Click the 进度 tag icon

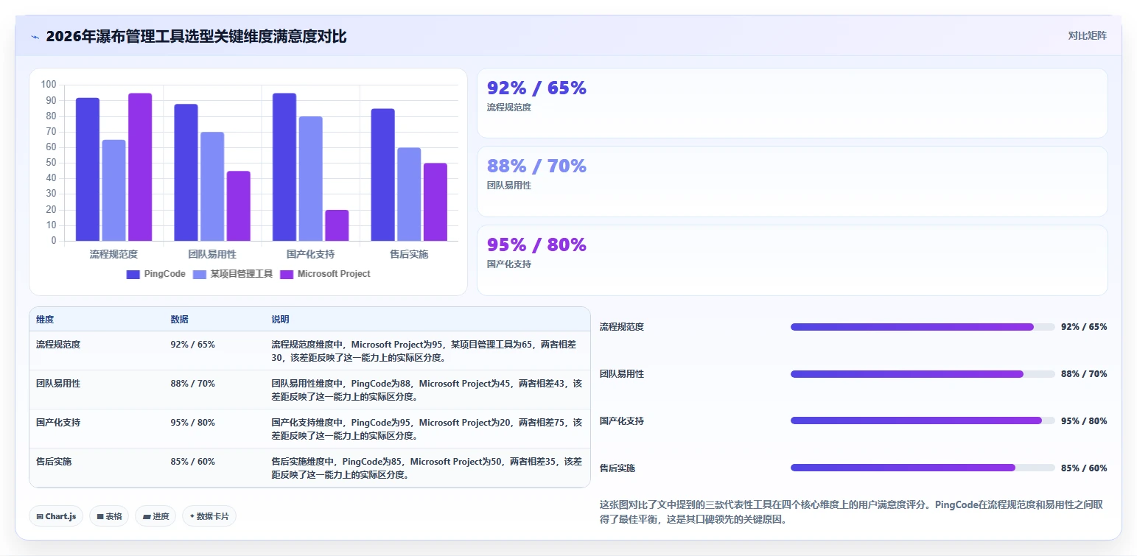click(x=147, y=517)
